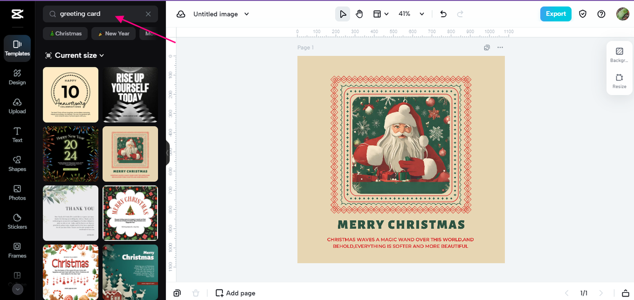Viewport: 634px width, 300px height.
Task: Click the search magnifier icon
Action: (53, 14)
